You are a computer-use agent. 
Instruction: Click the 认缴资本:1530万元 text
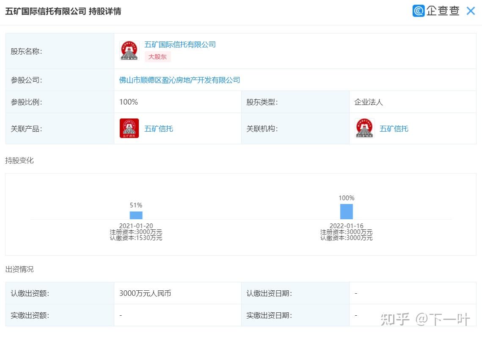[136, 238]
